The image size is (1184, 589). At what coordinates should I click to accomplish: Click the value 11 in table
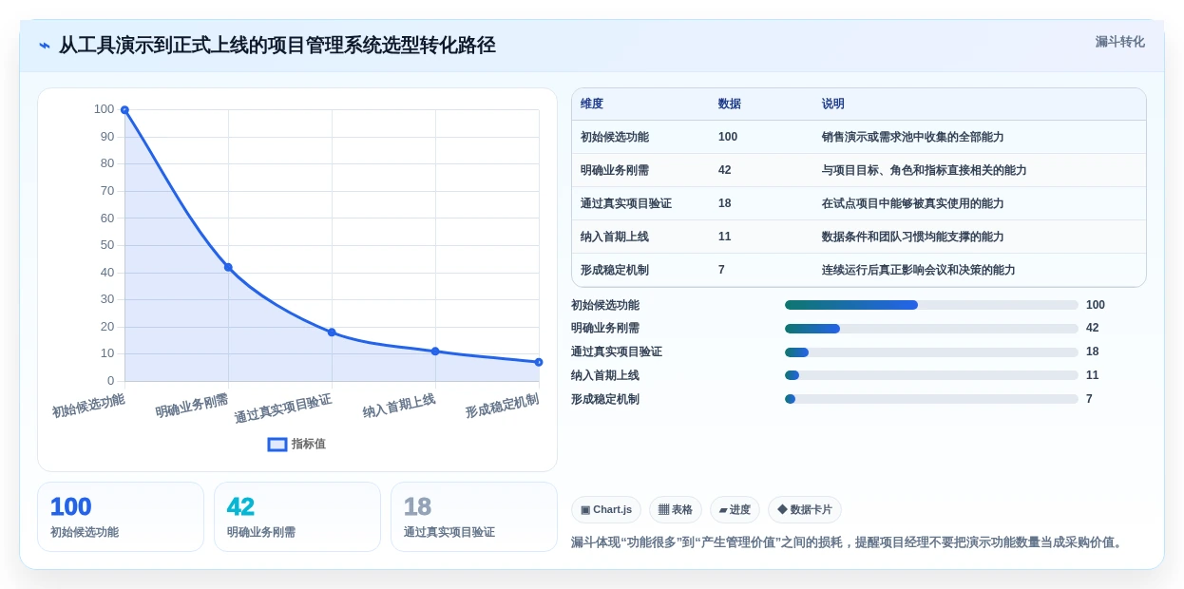point(725,237)
